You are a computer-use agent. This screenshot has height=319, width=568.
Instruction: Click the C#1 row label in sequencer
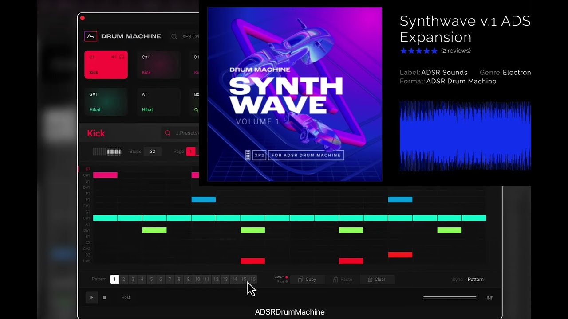point(87,175)
